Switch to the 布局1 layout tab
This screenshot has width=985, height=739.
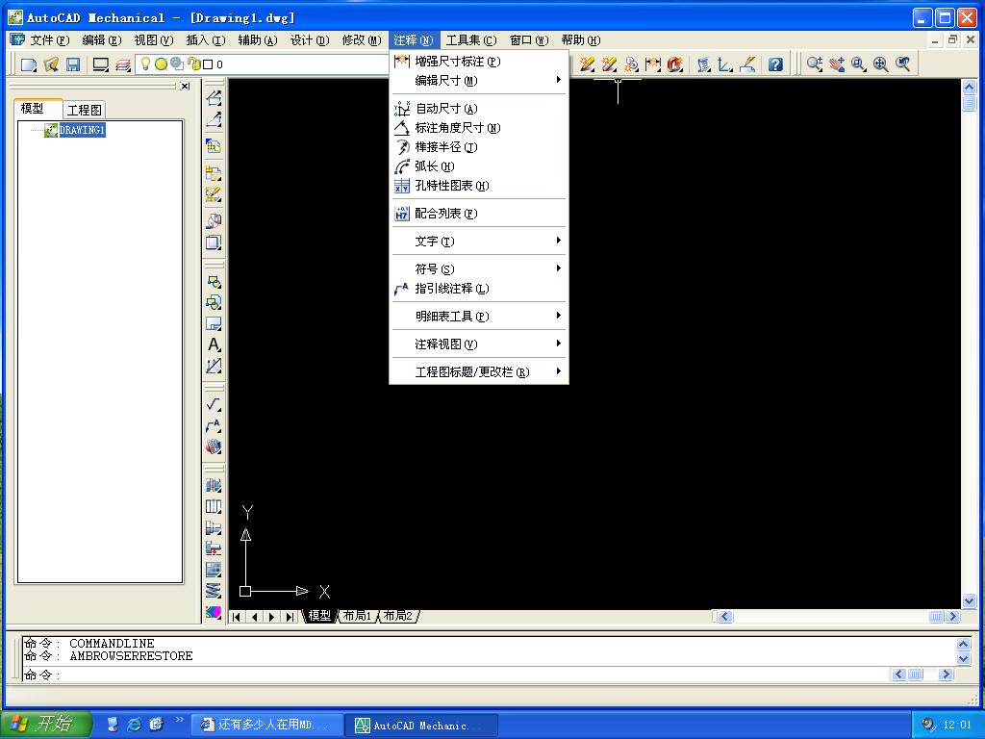coord(357,616)
